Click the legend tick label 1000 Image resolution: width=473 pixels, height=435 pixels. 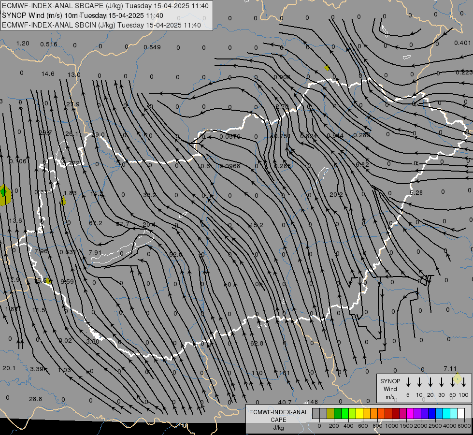(x=391, y=426)
